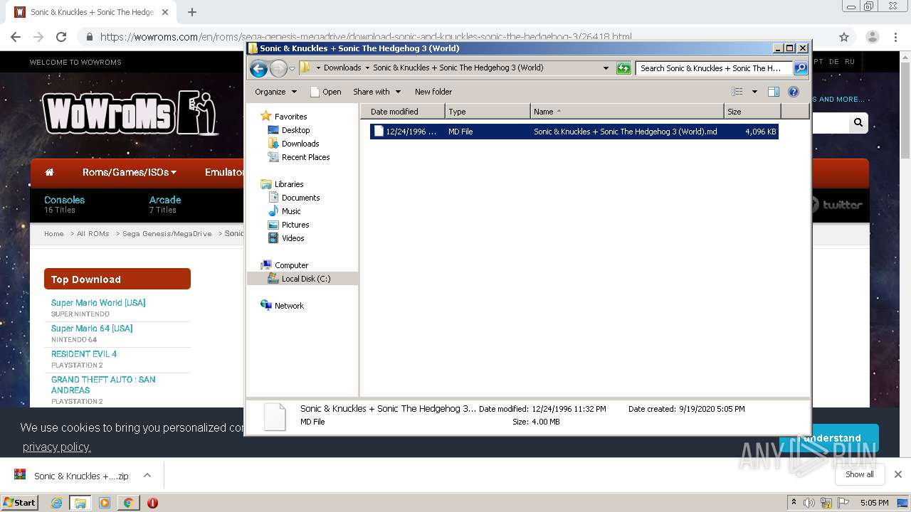Viewport: 911px width, 512px height.
Task: Click the Explorer forward navigation arrow
Action: 278,68
